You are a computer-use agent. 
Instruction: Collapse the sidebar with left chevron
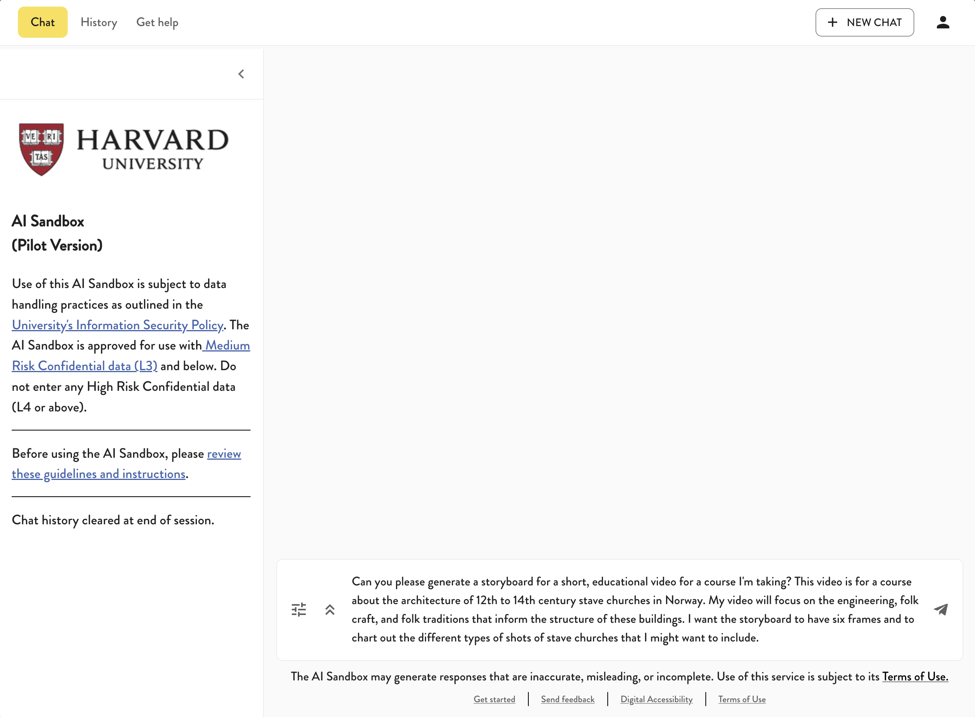241,74
